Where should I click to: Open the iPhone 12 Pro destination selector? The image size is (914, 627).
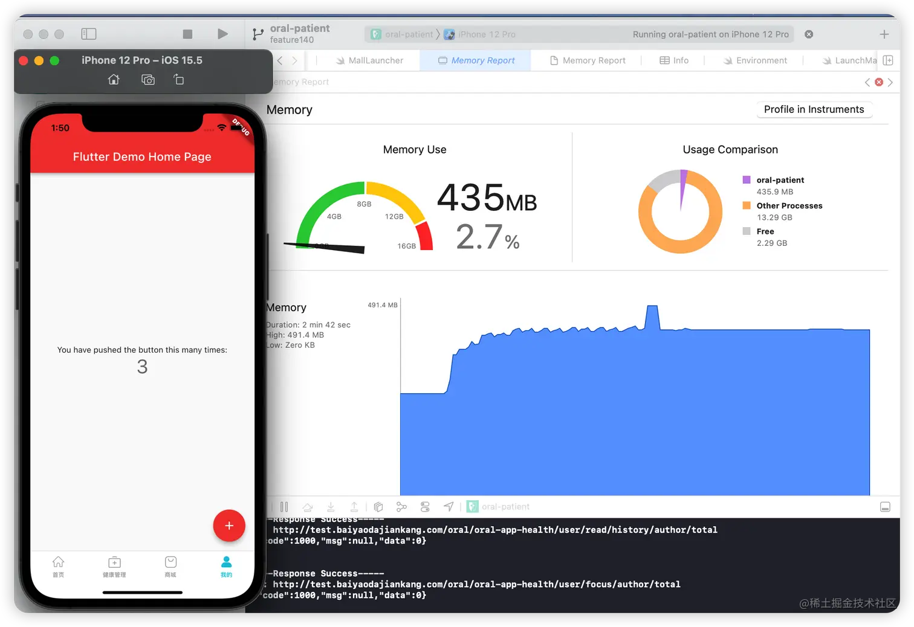tap(481, 34)
